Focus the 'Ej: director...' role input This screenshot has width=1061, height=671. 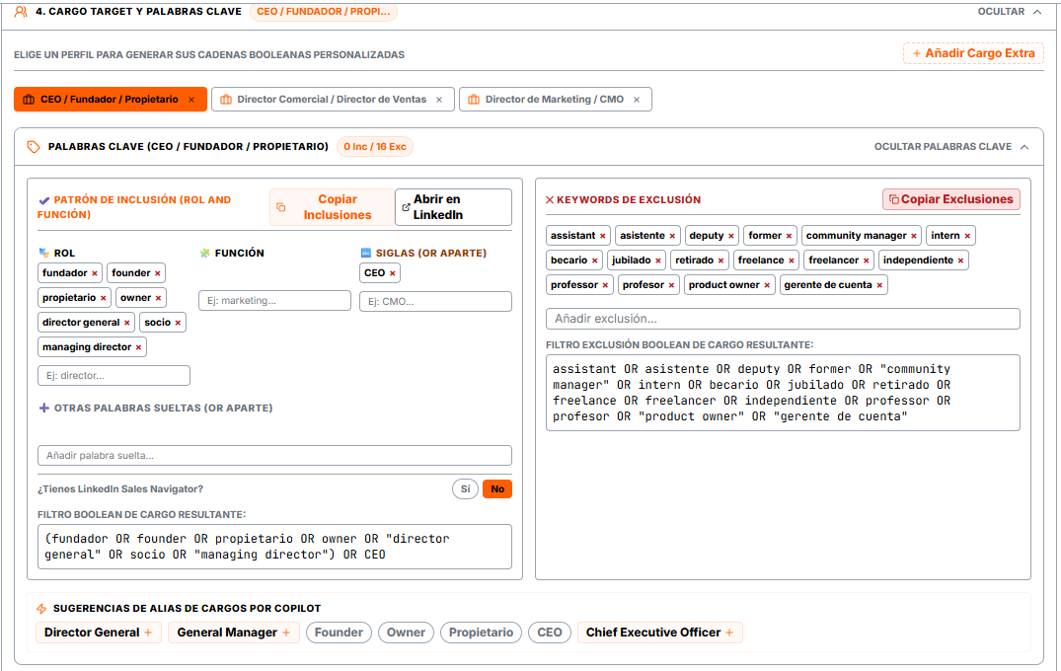(x=114, y=375)
